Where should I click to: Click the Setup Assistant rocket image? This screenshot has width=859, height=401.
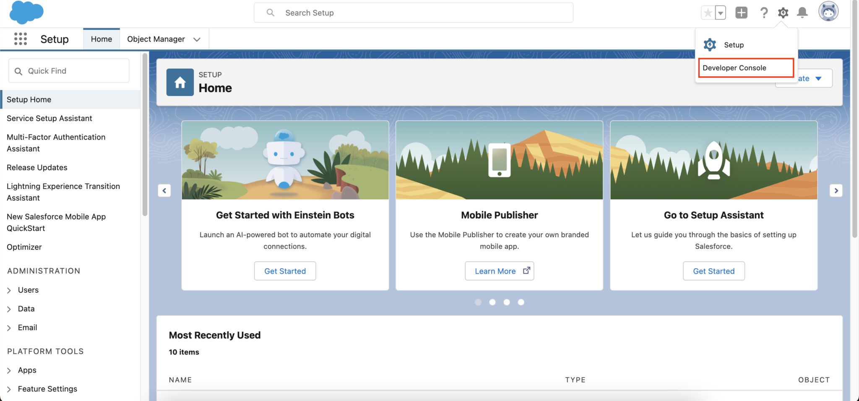pos(713,160)
